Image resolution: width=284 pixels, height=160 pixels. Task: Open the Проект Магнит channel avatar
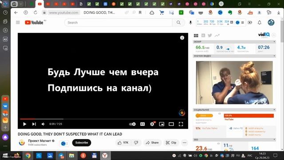pyautogui.click(x=22, y=143)
